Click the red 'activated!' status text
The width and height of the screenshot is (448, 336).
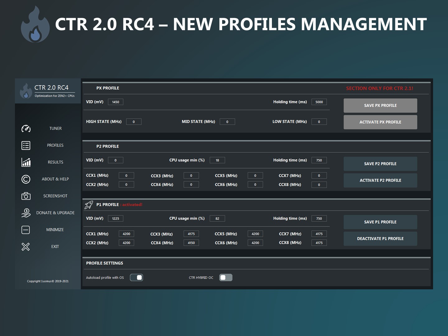tap(132, 205)
